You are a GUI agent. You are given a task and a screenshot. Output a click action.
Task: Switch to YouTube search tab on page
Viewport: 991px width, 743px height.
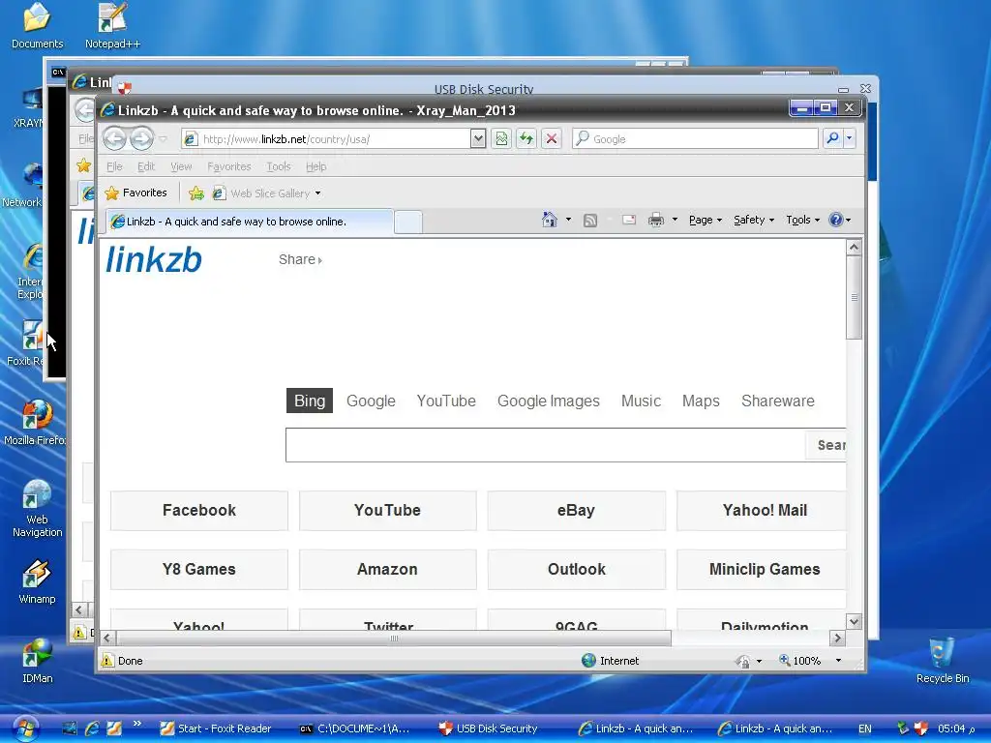point(446,401)
